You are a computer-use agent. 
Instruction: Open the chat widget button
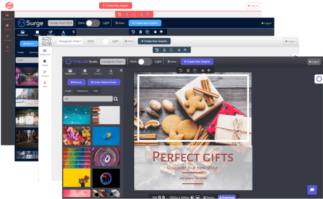(312, 190)
